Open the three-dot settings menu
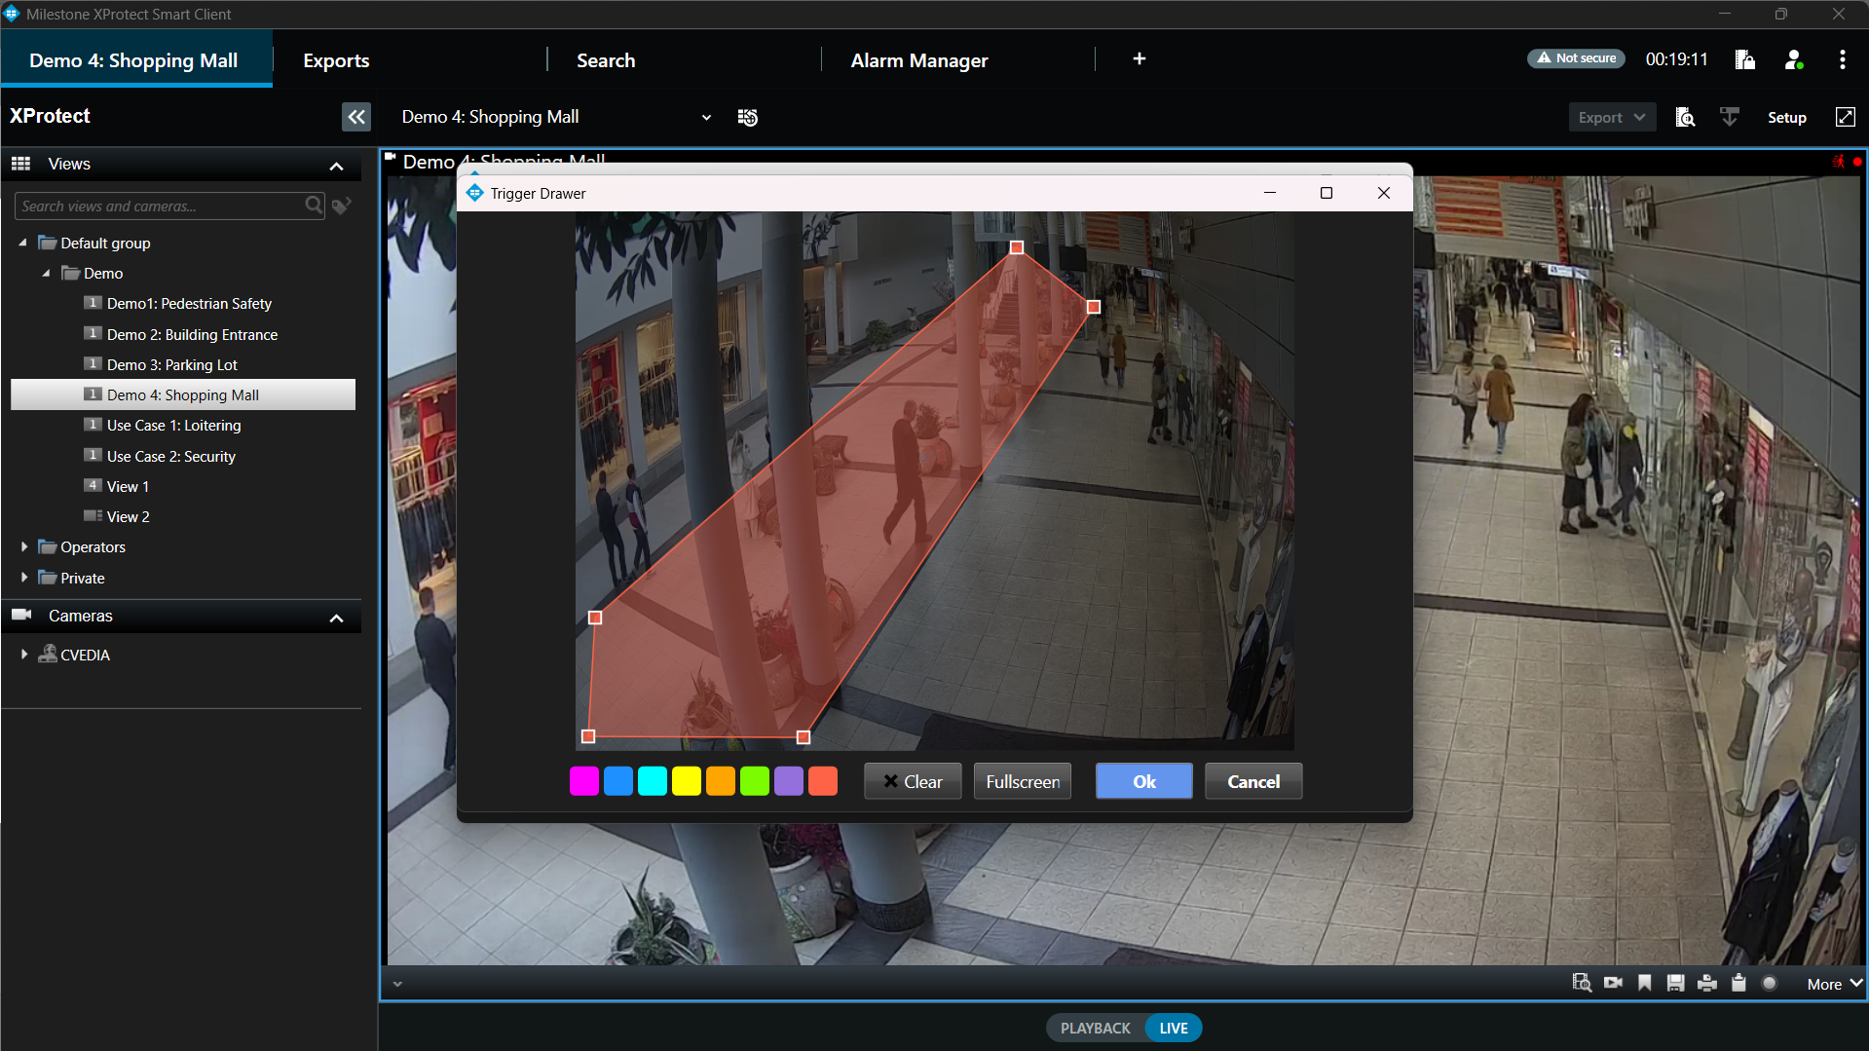Image resolution: width=1869 pixels, height=1051 pixels. click(x=1842, y=59)
